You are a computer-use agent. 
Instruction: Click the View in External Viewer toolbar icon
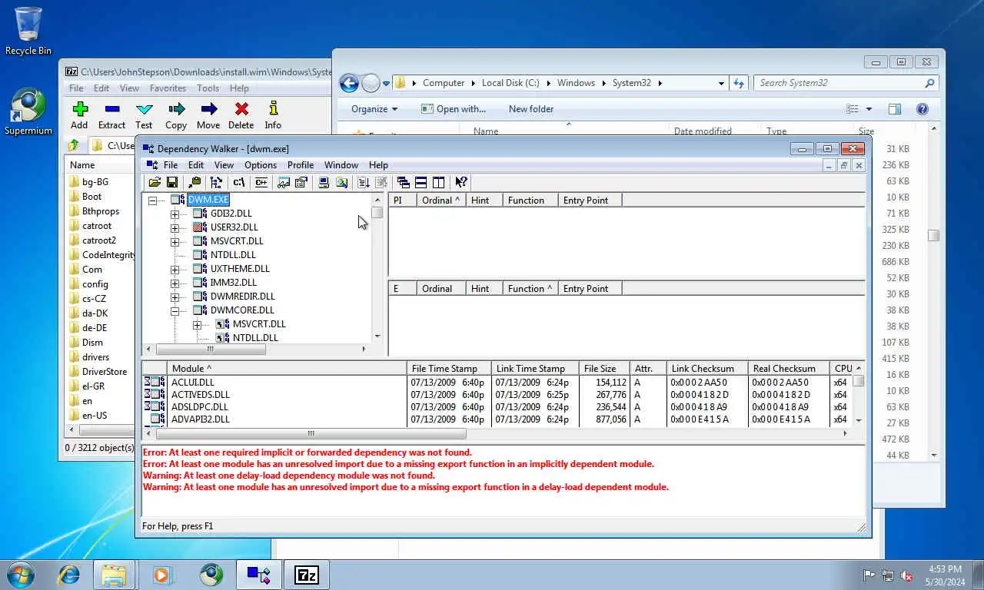(x=284, y=182)
